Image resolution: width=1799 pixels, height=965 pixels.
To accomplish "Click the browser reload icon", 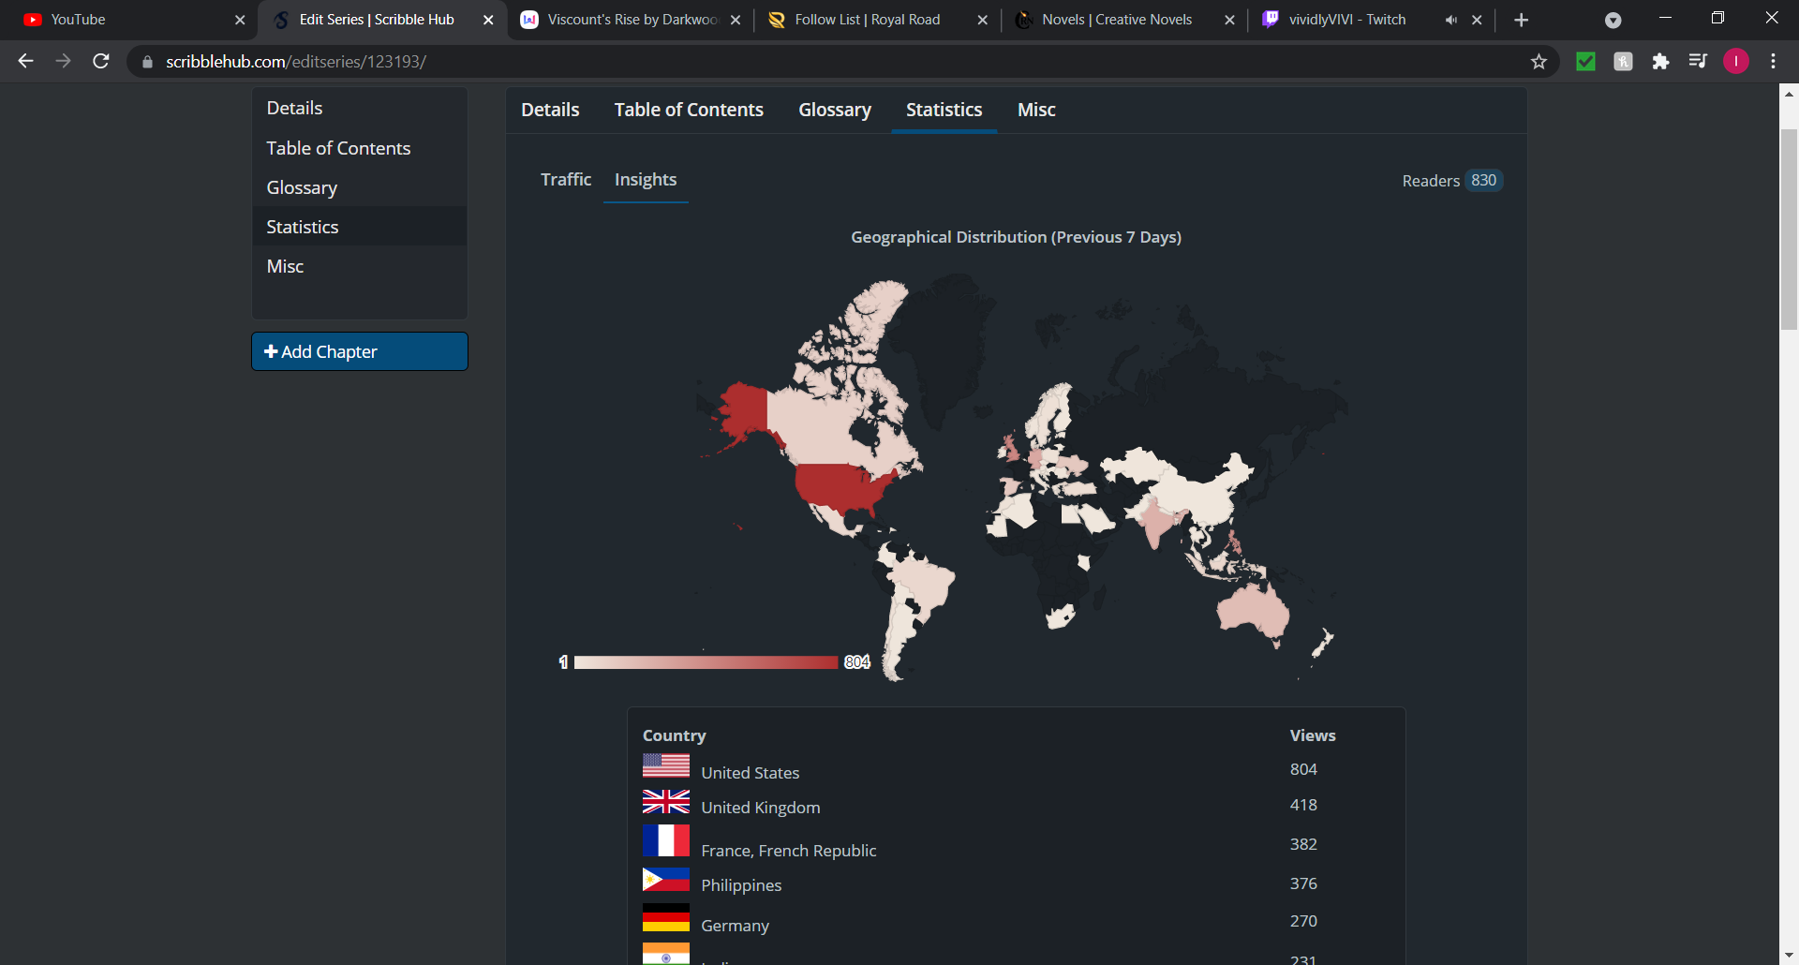I will point(101,61).
